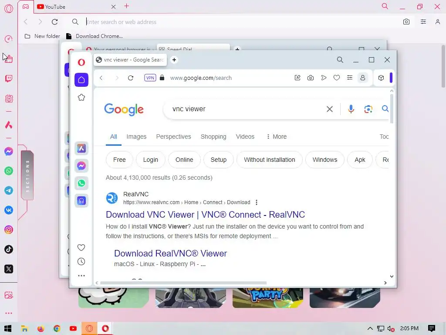Select the vnc viewer - Google Search tab
The height and width of the screenshot is (335, 446).
130,60
